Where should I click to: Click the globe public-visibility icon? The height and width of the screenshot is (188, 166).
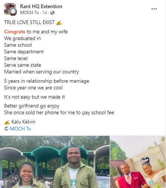(52, 13)
